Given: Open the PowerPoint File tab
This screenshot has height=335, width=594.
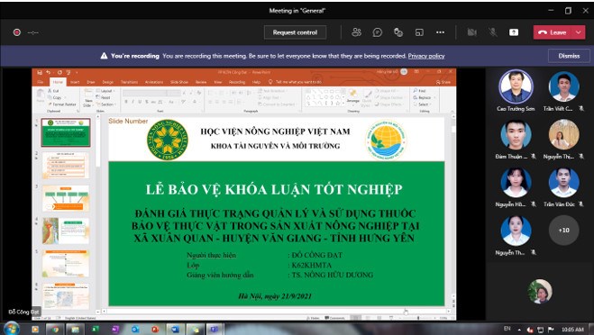Looking at the screenshot, I should point(41,82).
